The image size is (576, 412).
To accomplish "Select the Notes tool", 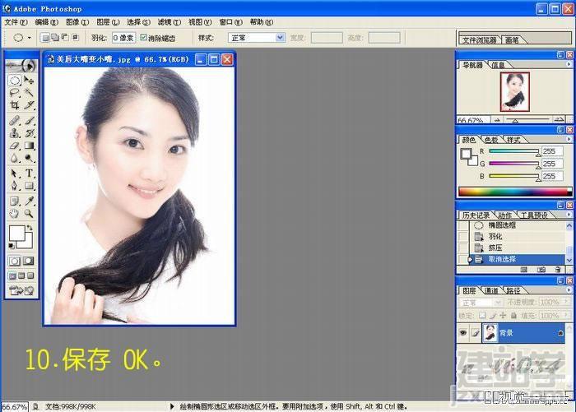I will click(x=15, y=201).
